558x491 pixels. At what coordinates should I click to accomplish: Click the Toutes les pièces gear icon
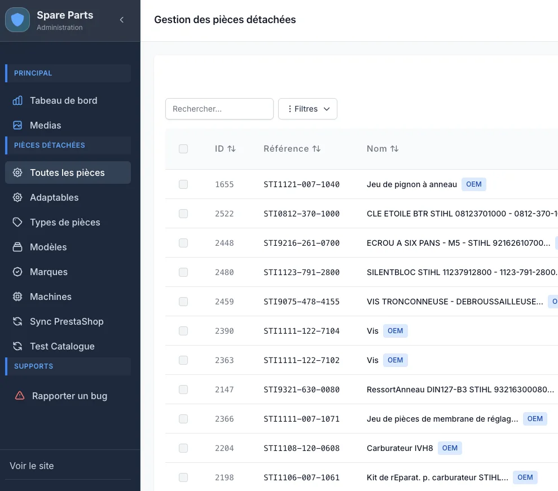point(17,172)
